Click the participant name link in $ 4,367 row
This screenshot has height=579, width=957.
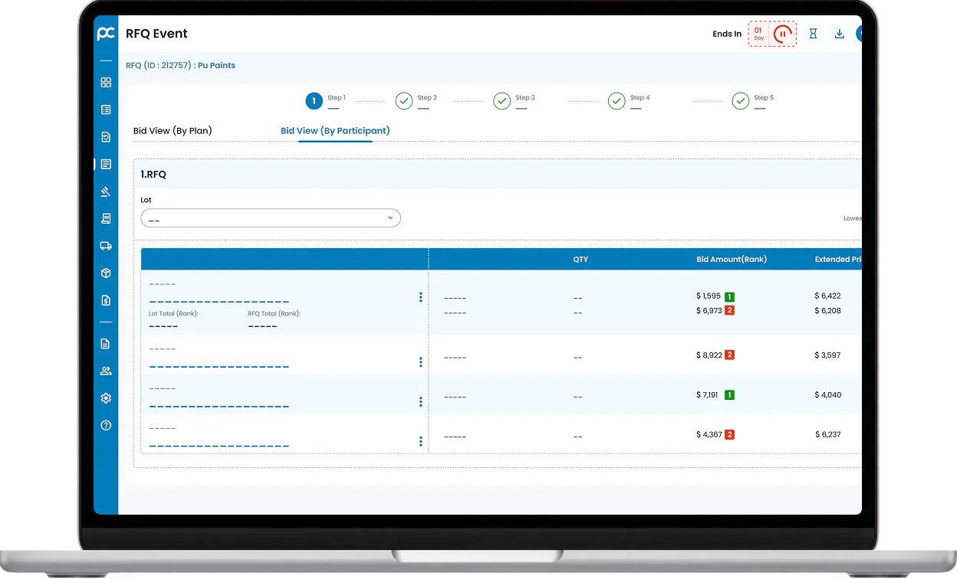pyautogui.click(x=219, y=446)
